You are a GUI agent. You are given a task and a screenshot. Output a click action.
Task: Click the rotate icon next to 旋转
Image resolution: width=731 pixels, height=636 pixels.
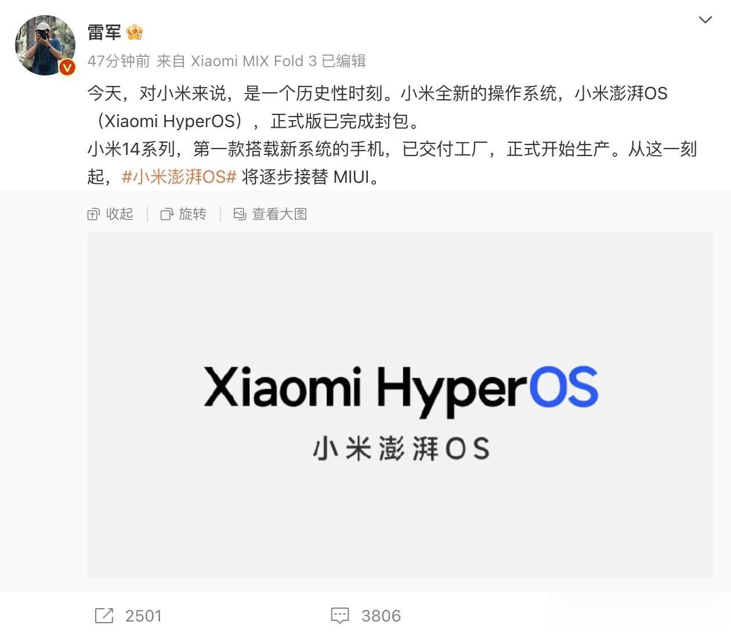tap(167, 214)
